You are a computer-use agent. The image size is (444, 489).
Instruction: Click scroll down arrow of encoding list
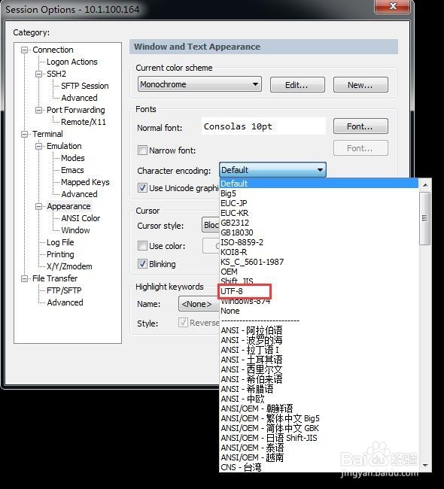pyautogui.click(x=424, y=466)
